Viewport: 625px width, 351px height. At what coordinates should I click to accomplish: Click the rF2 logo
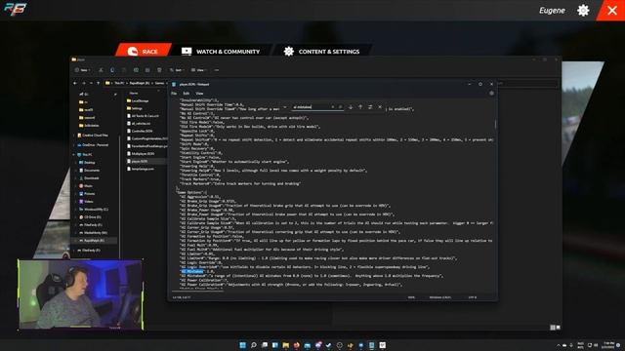[x=16, y=9]
